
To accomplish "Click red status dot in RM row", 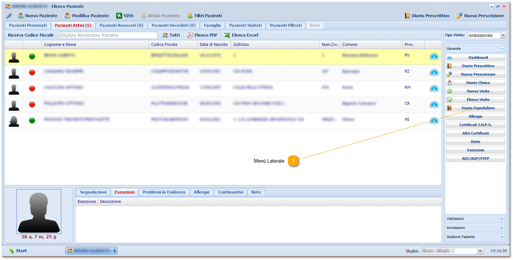I will pos(32,88).
